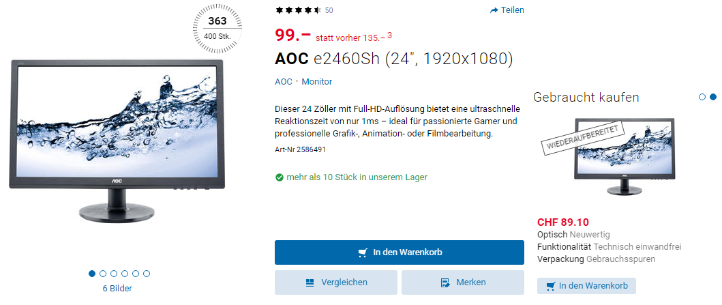The image size is (722, 305).
Task: Click the Merken notepad icon
Action: point(445,282)
